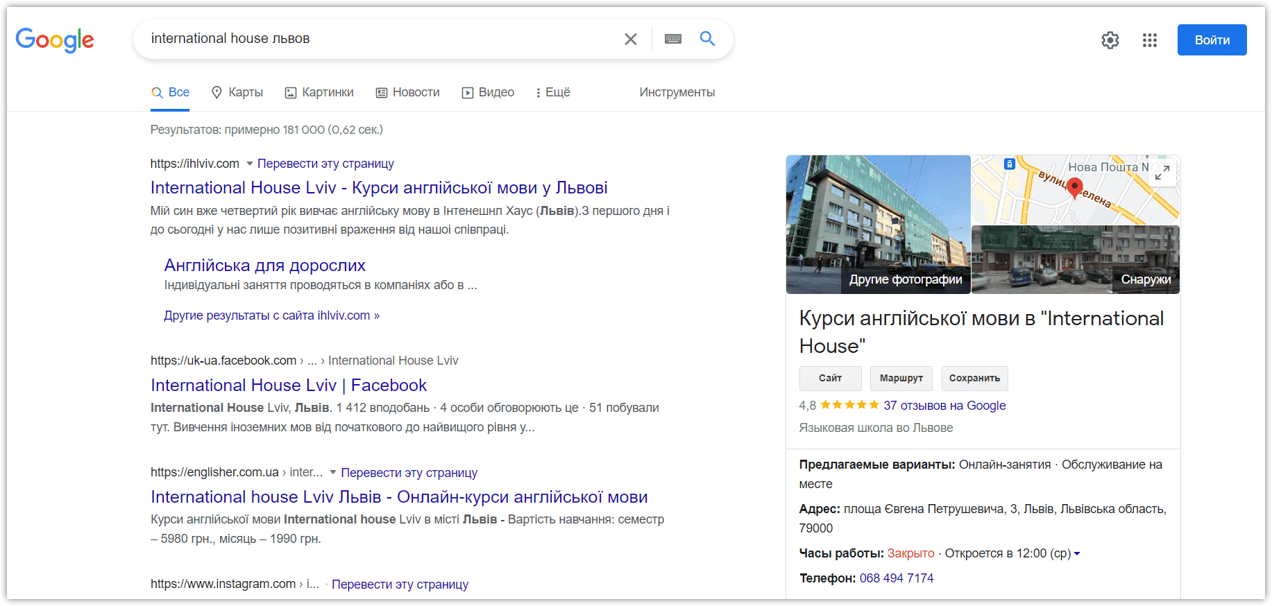The height and width of the screenshot is (606, 1272).
Task: Click the Сохранить button
Action: click(974, 379)
